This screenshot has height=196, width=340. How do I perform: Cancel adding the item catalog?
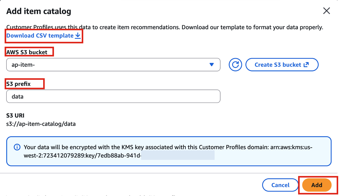(280, 185)
